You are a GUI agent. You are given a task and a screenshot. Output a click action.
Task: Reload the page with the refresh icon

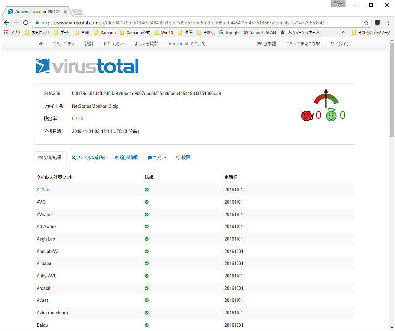pos(26,23)
